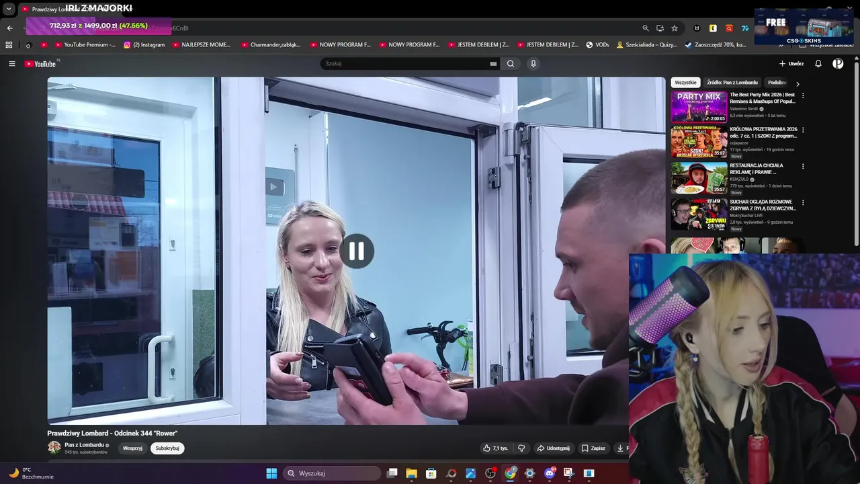
Task: Bookmark this page with the star icon
Action: (x=675, y=28)
